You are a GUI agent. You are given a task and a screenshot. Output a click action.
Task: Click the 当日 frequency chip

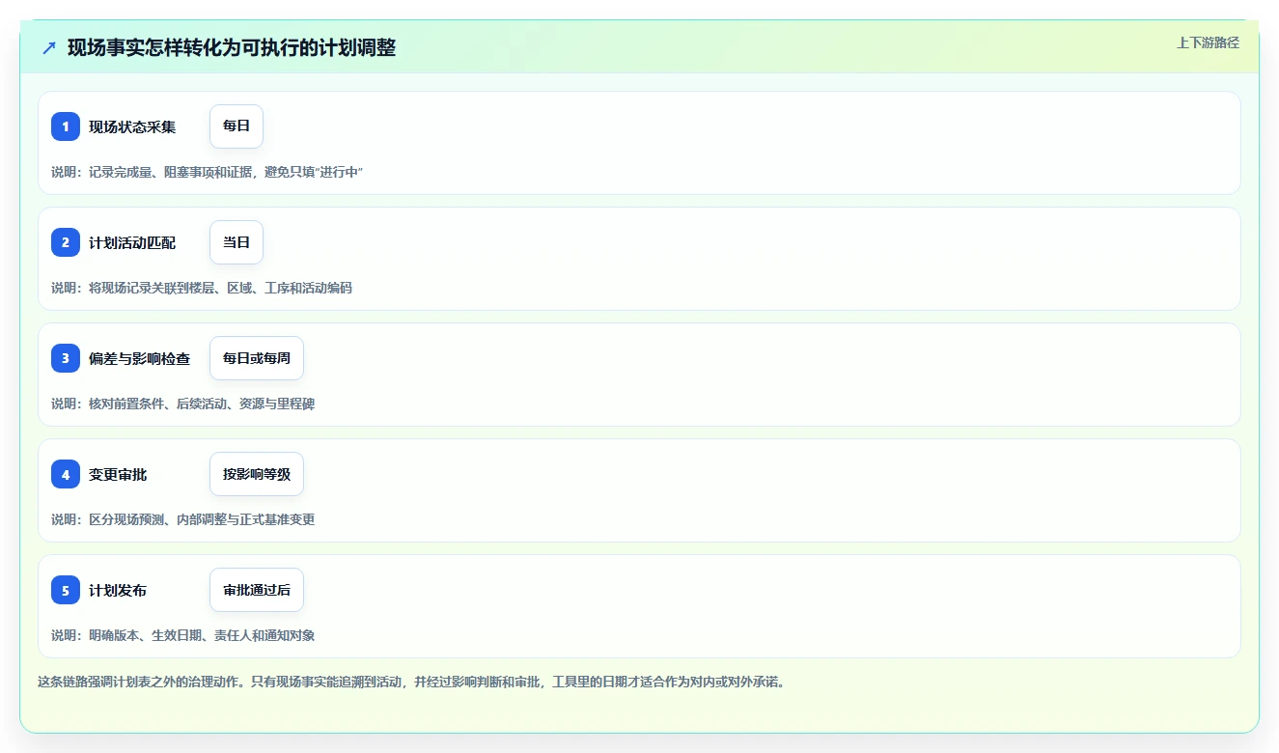(x=236, y=242)
